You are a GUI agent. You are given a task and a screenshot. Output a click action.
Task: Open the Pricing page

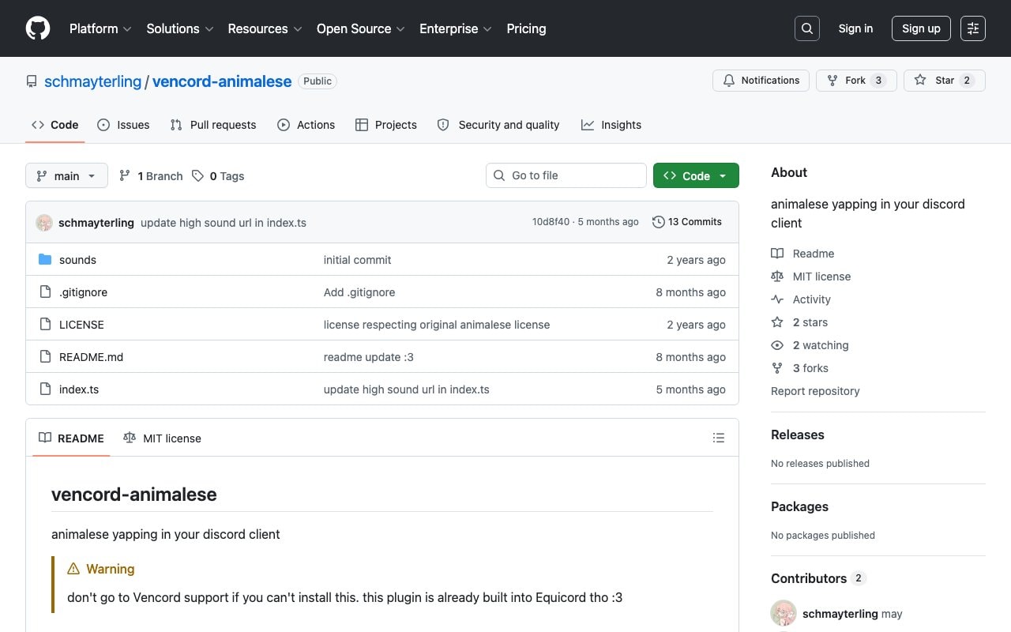[x=526, y=28]
